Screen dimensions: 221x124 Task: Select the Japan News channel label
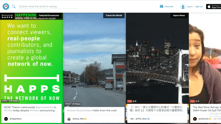tap(179, 15)
